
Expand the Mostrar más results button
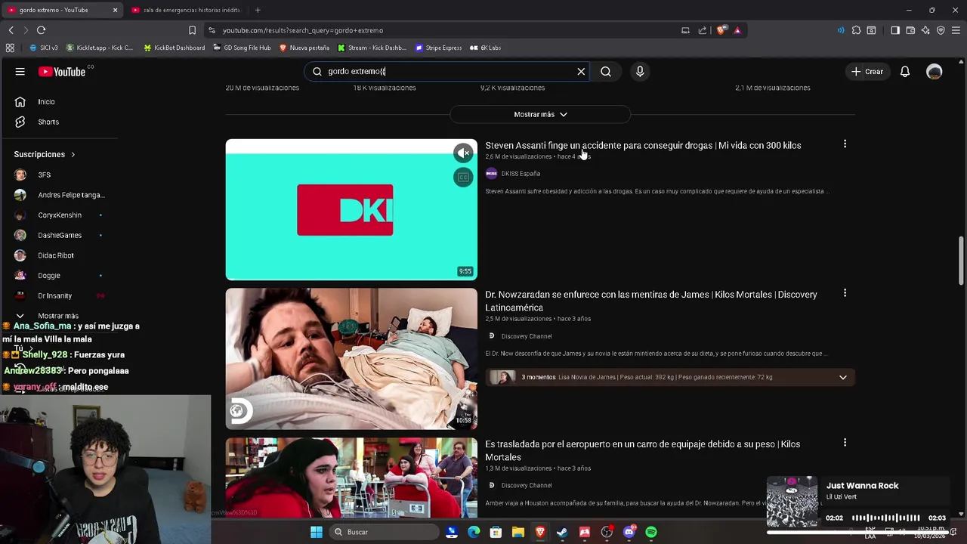[x=540, y=114]
